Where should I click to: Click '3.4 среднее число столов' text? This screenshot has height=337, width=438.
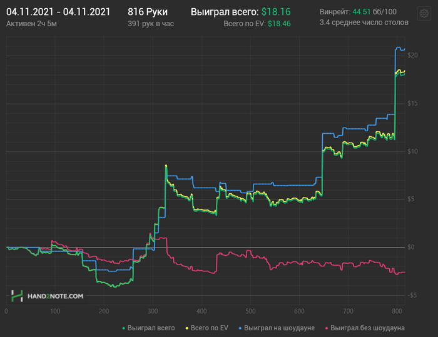(364, 23)
